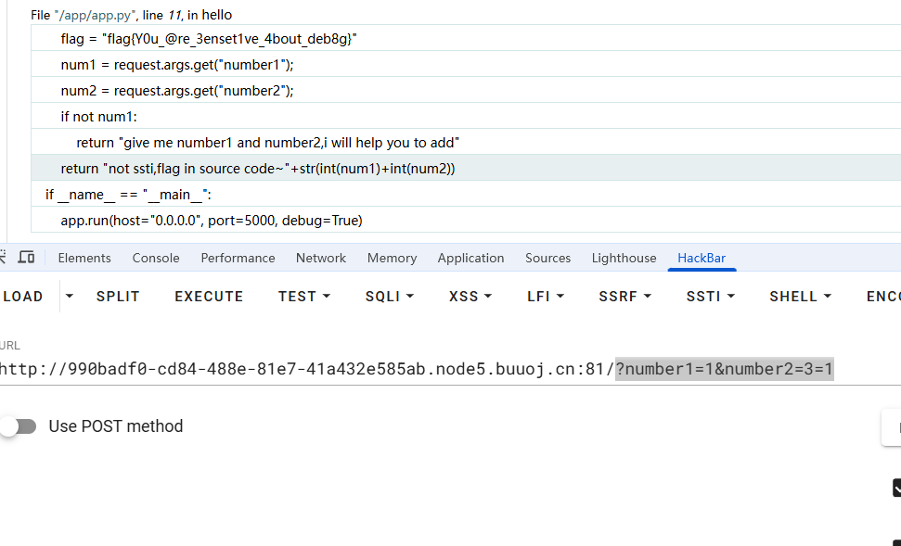Expand the LOAD dropdown arrow
Screen dimensions: 901x546
point(69,297)
